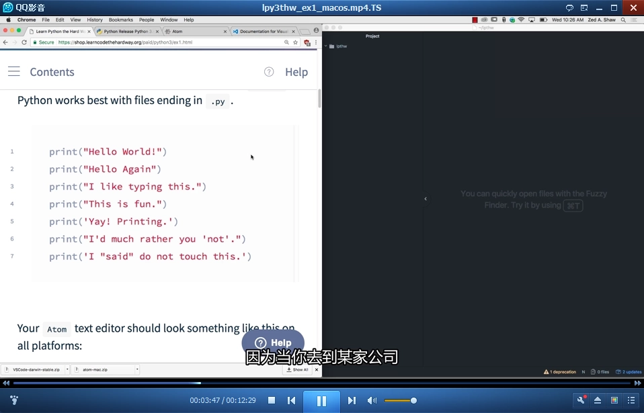Image resolution: width=644 pixels, height=413 pixels.
Task: Click the floating Help button
Action: point(274,342)
